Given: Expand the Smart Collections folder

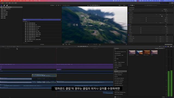Looking at the screenshot, I should 1,9.
